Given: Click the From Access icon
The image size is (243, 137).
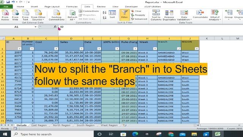Looking at the screenshot, I should (5, 15).
